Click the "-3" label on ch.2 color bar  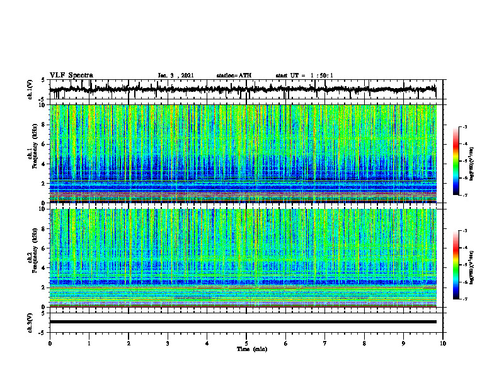pyautogui.click(x=464, y=231)
